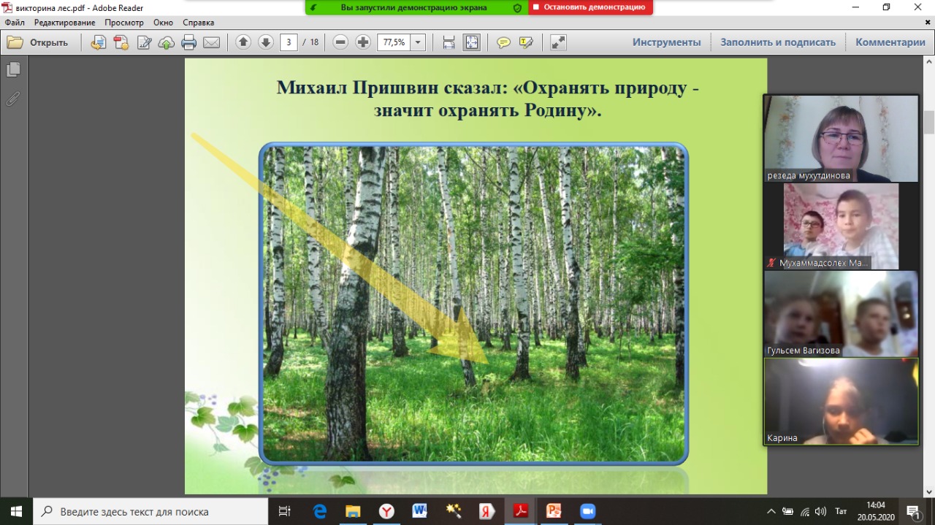Toggle fit one full page view
Screen dimensions: 935x525
point(472,42)
